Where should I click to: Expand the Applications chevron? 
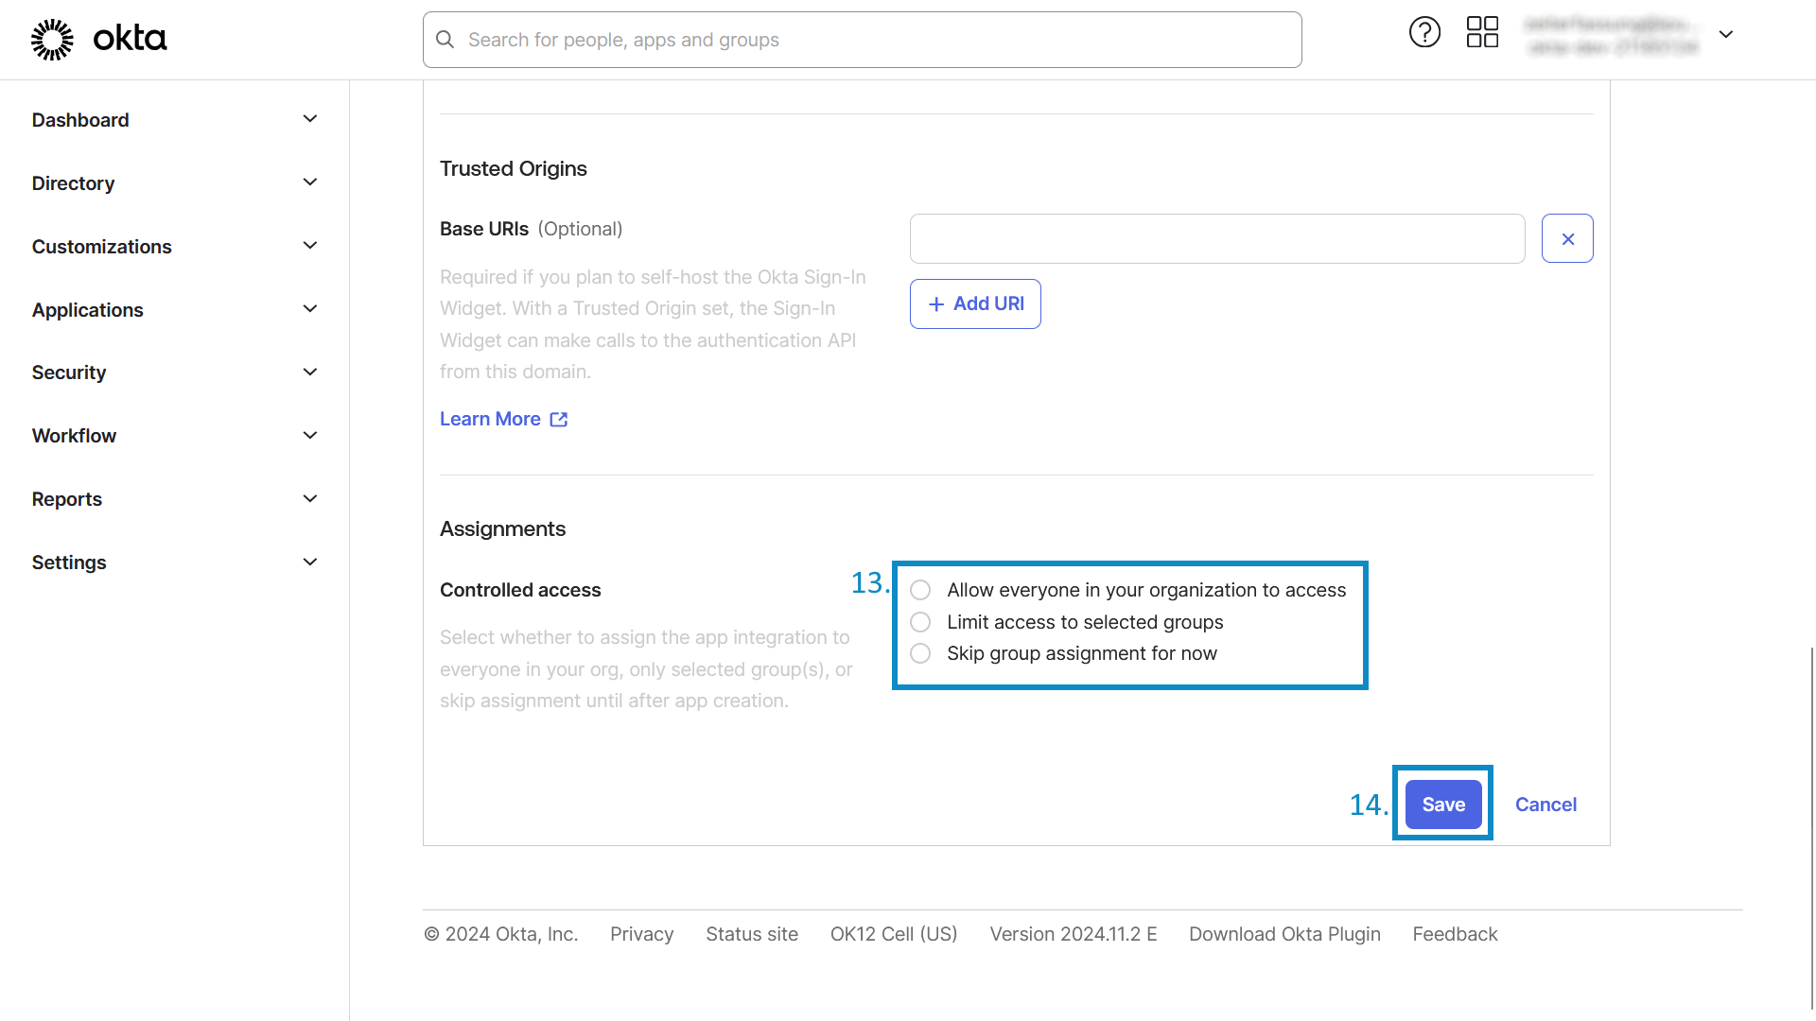coord(310,309)
